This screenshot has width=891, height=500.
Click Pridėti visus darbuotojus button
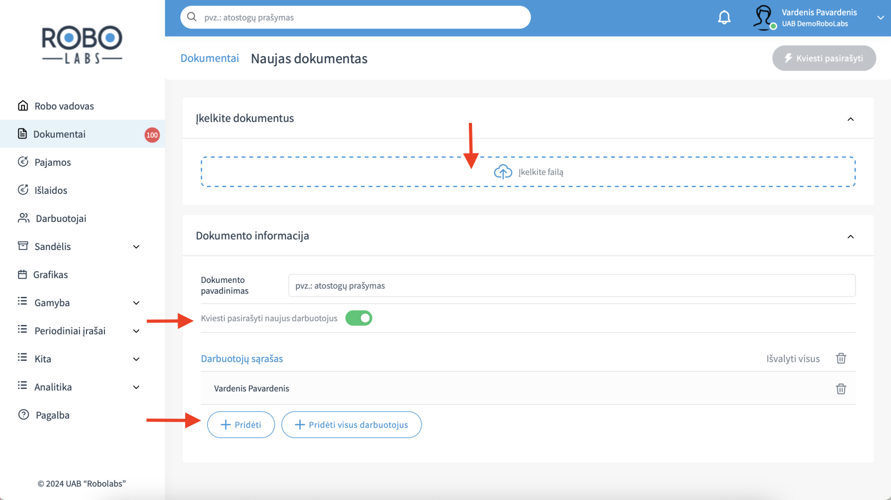point(351,425)
